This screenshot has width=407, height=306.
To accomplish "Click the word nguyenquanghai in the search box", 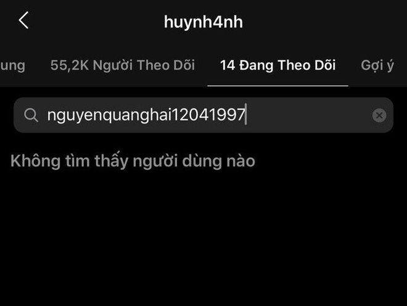I will (x=109, y=115).
